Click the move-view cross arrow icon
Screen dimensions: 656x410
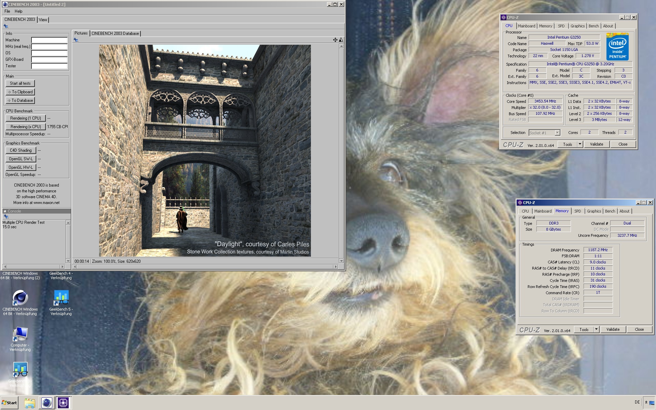335,40
